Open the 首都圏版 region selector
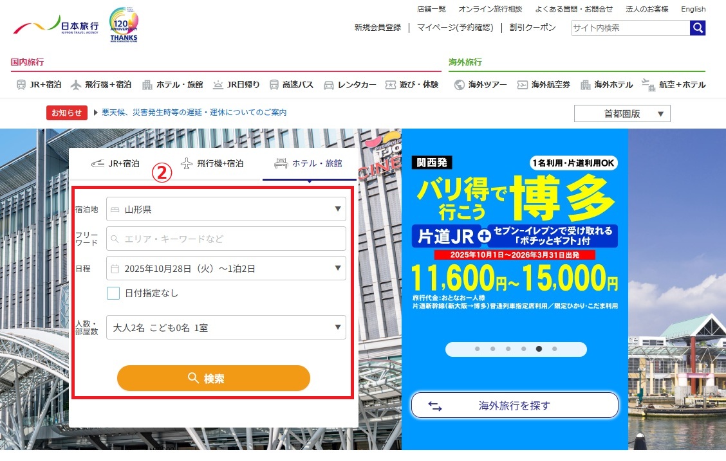 [x=622, y=114]
